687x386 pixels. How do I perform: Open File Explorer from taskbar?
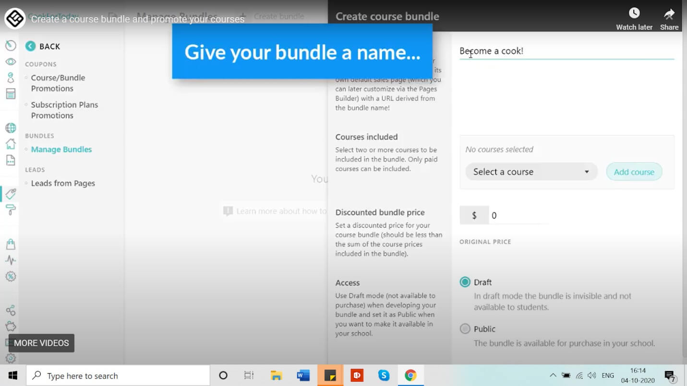[276, 375]
